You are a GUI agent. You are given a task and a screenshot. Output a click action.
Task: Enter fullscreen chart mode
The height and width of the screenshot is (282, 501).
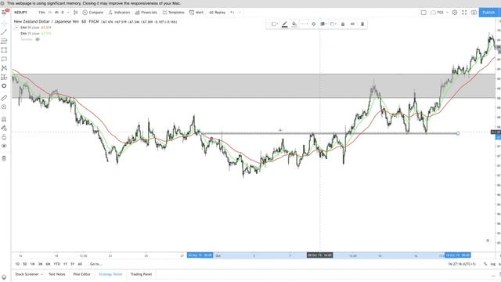(x=464, y=13)
